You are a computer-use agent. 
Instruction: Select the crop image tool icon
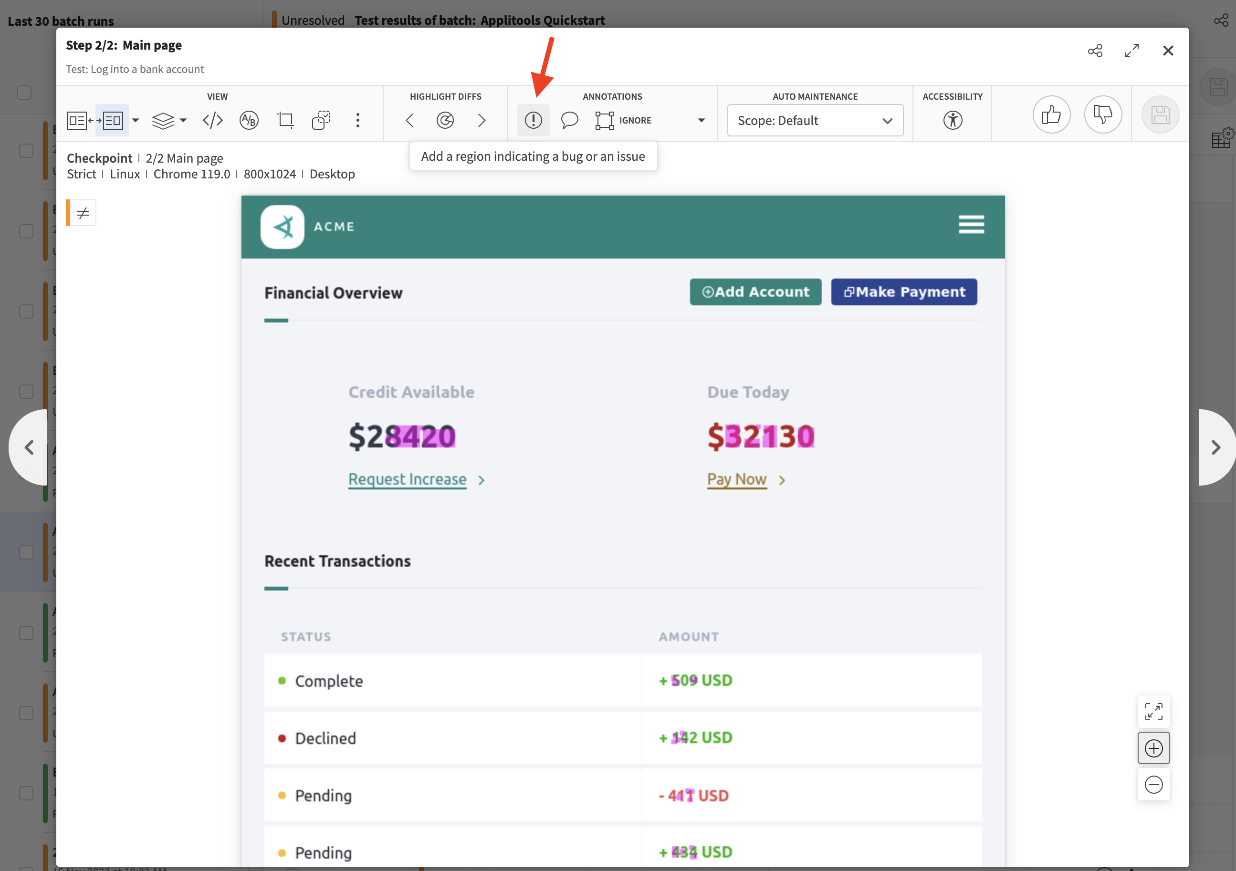pos(285,120)
